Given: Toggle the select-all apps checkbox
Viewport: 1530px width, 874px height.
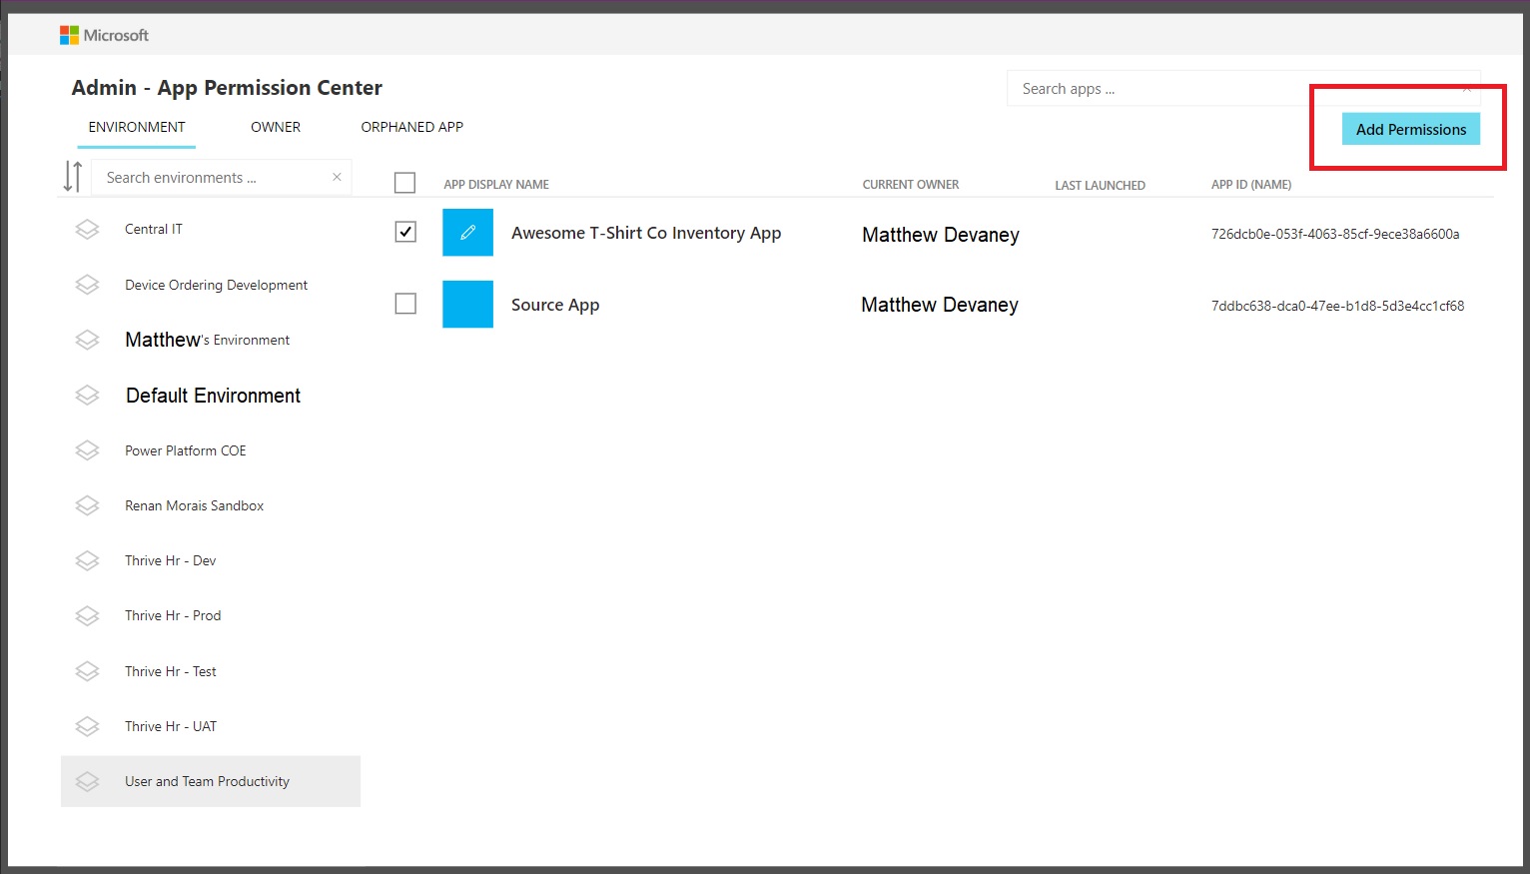Looking at the screenshot, I should point(404,182).
